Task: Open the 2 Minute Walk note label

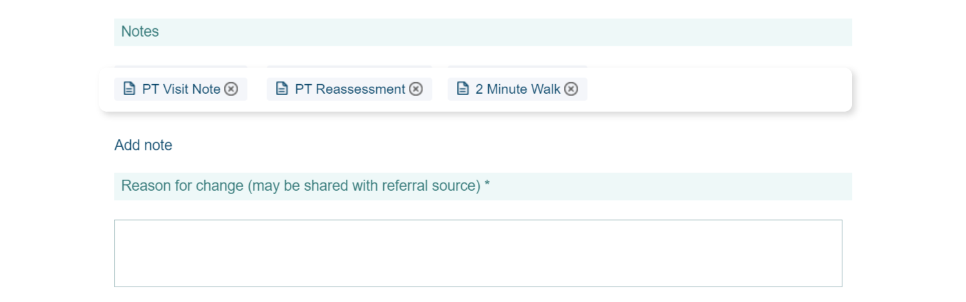Action: (518, 89)
